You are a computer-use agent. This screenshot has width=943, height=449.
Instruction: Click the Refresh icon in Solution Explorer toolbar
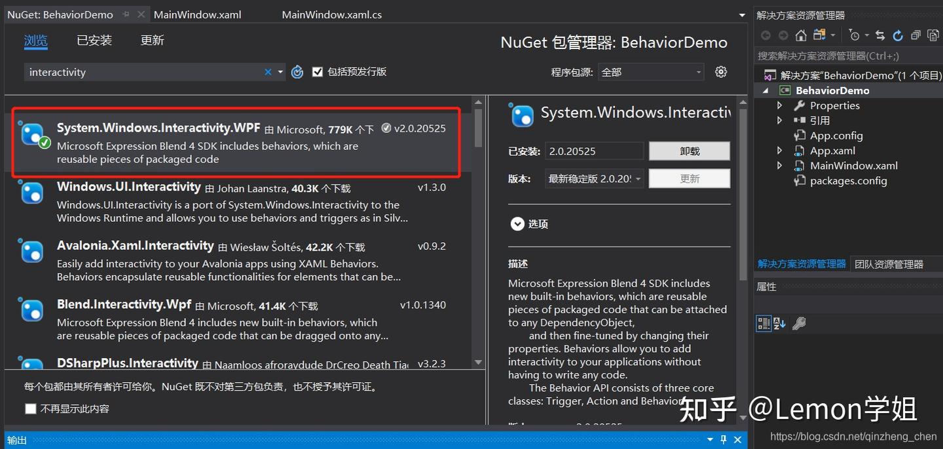(x=898, y=35)
